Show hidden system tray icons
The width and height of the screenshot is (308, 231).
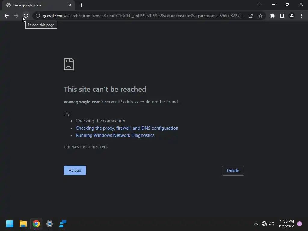(256, 224)
